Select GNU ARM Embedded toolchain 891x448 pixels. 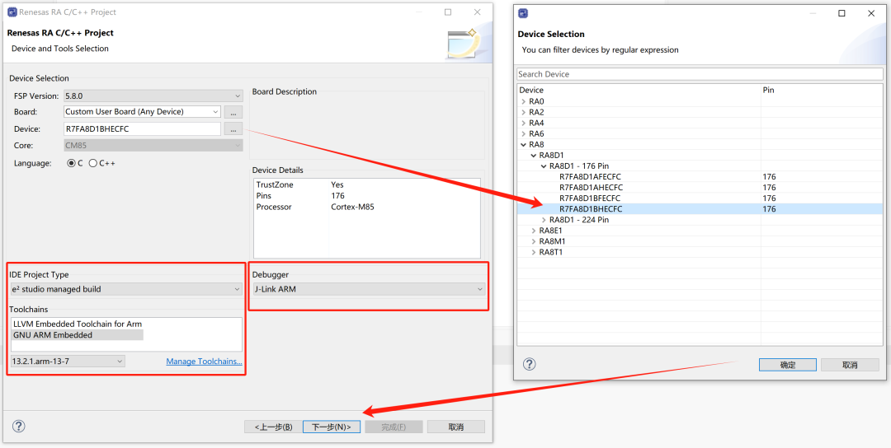point(78,334)
